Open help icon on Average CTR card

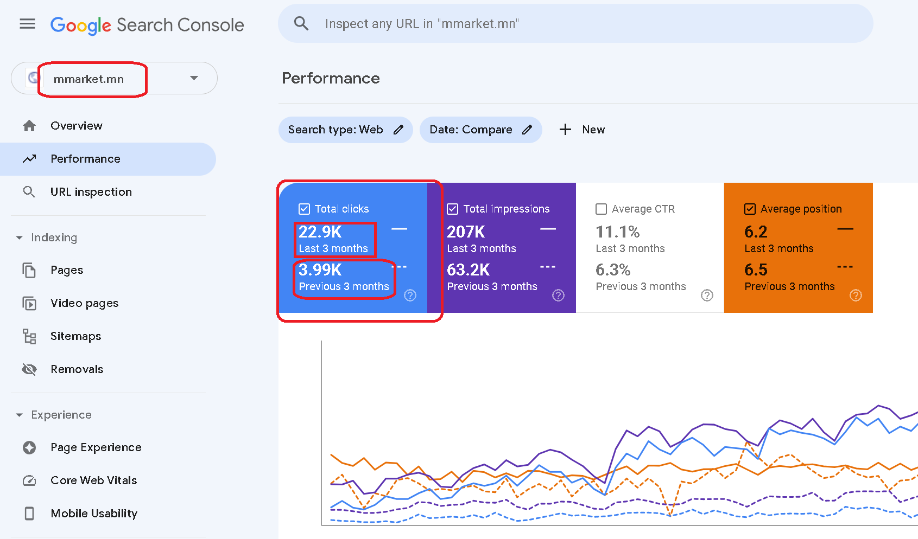(707, 295)
